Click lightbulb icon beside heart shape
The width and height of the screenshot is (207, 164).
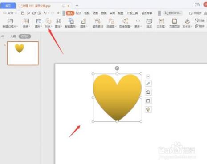point(148,109)
